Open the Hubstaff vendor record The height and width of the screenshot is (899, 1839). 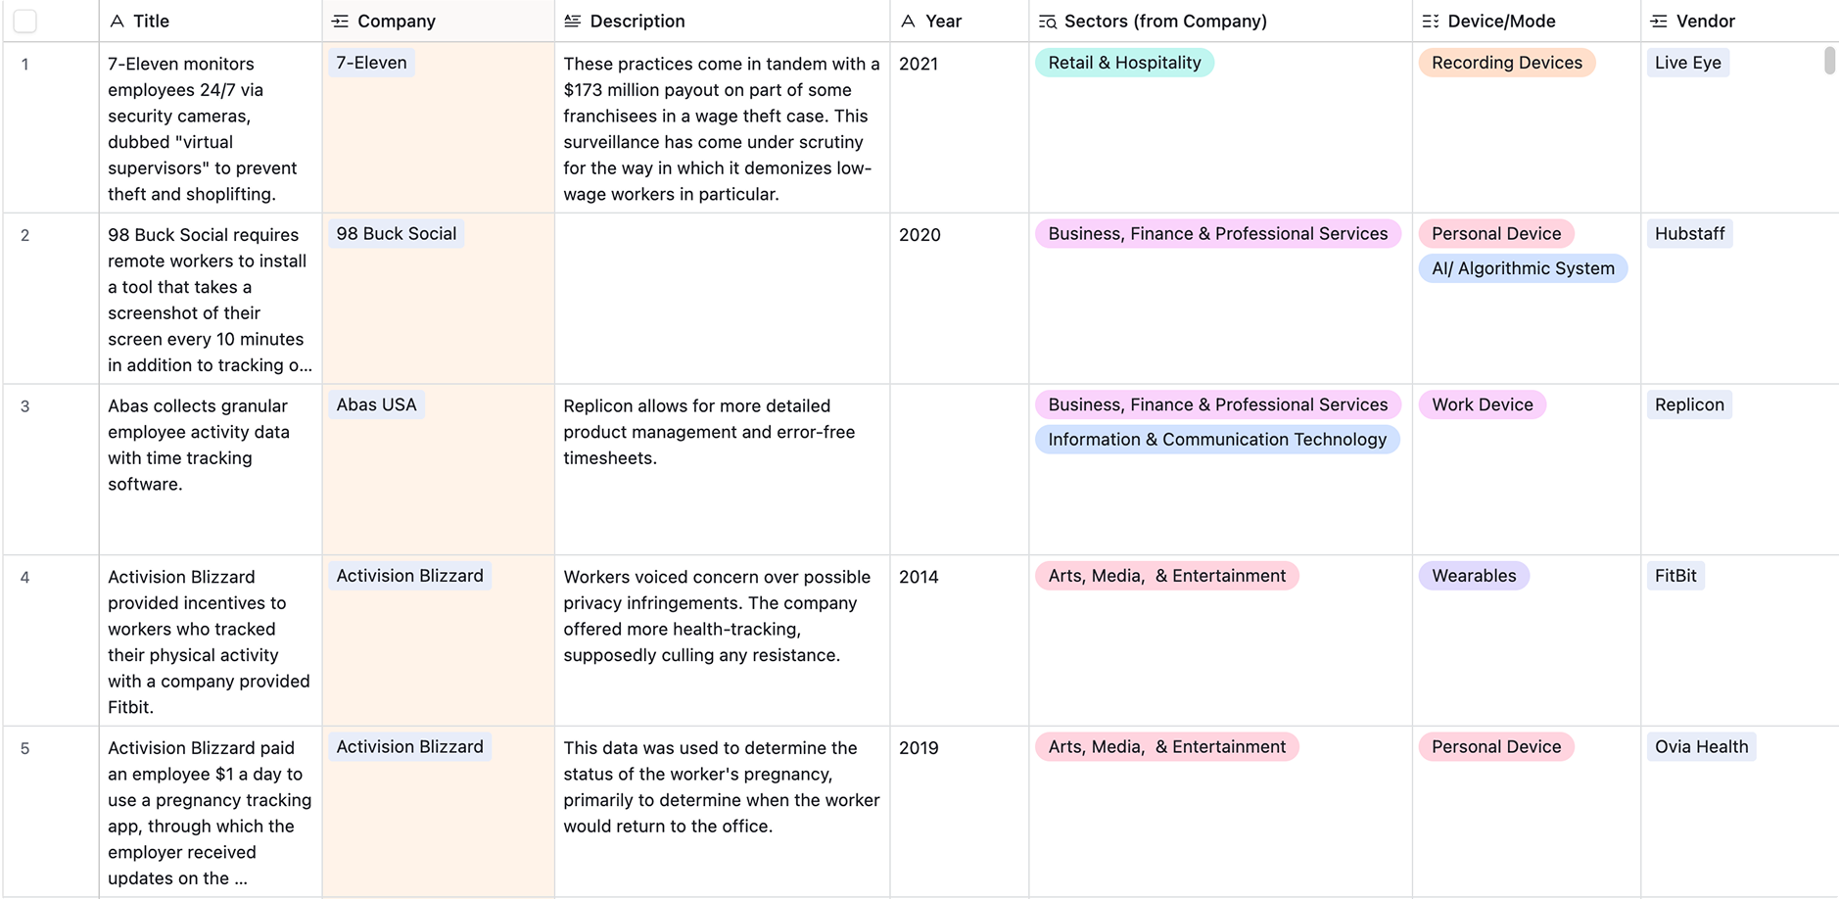coord(1689,234)
